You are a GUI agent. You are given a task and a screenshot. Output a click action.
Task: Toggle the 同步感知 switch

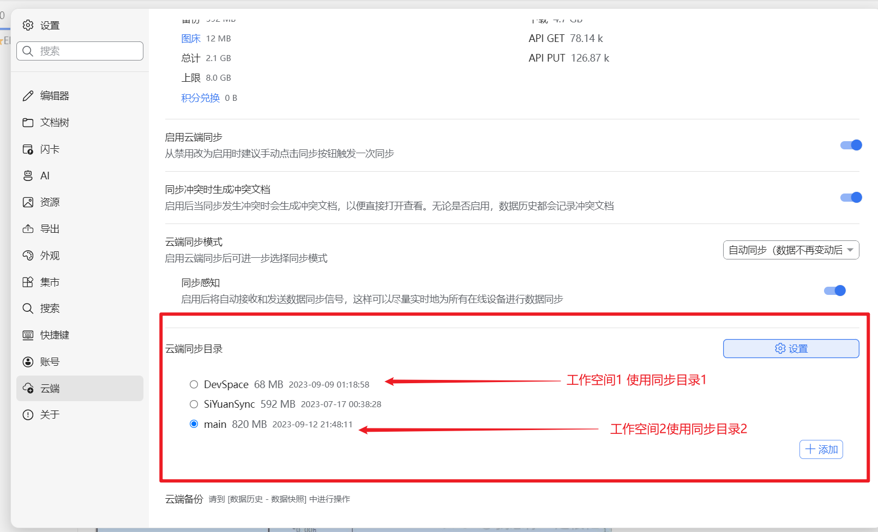coord(834,291)
